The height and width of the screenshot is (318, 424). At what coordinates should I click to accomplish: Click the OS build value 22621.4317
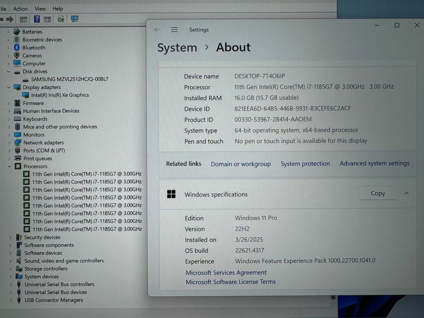click(249, 250)
